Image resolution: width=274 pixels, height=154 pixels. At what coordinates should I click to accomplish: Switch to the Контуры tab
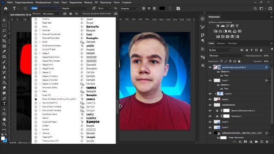pos(232,43)
